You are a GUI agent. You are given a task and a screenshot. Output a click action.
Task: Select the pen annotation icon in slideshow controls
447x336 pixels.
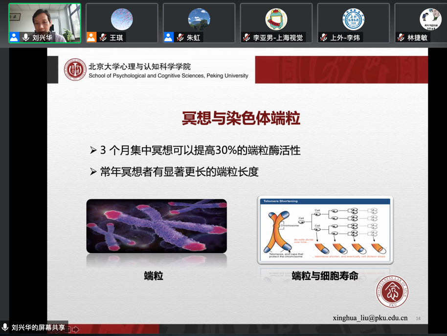(58, 331)
